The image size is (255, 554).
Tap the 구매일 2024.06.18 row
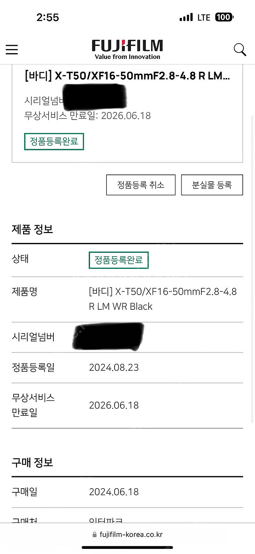pos(128,492)
